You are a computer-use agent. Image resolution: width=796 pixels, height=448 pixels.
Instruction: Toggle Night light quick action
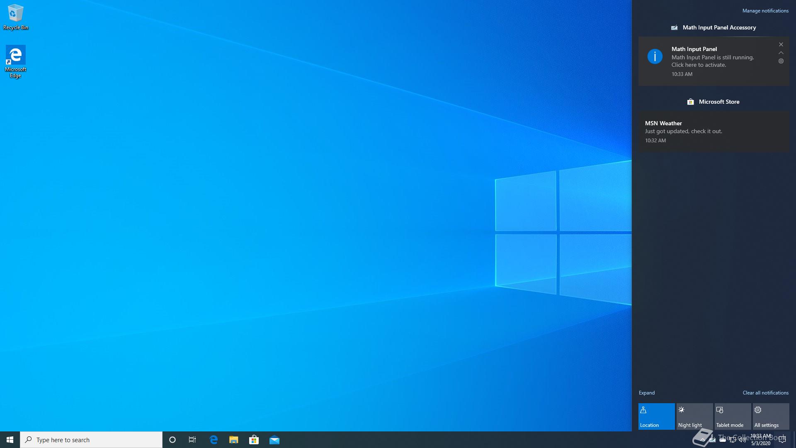[694, 416]
